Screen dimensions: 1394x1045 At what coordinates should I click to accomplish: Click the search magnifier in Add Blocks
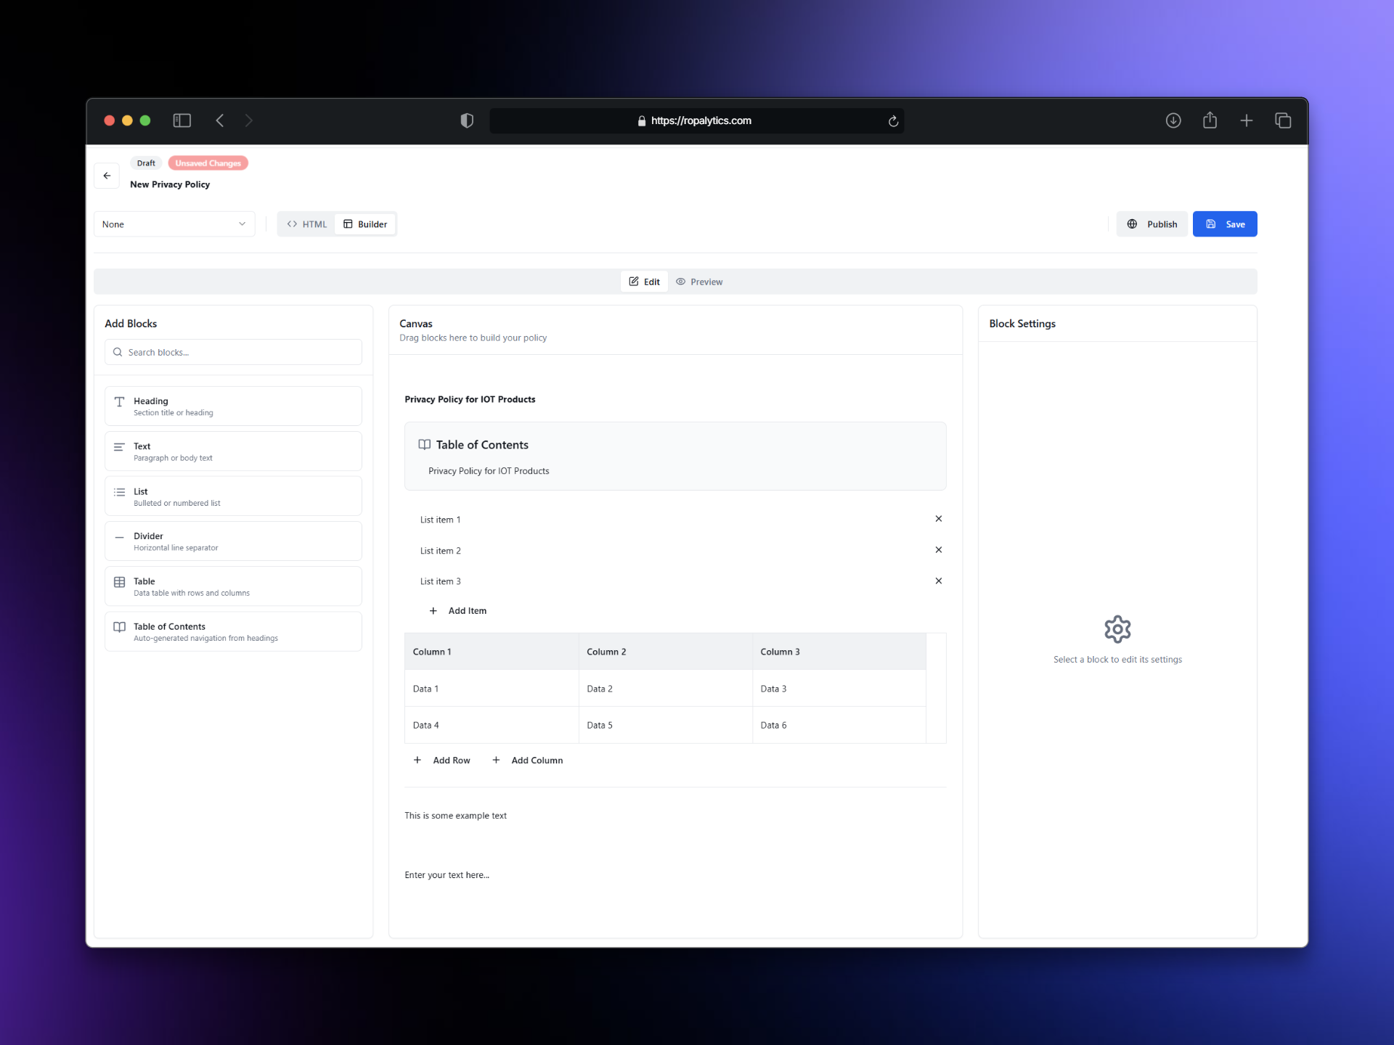point(118,352)
